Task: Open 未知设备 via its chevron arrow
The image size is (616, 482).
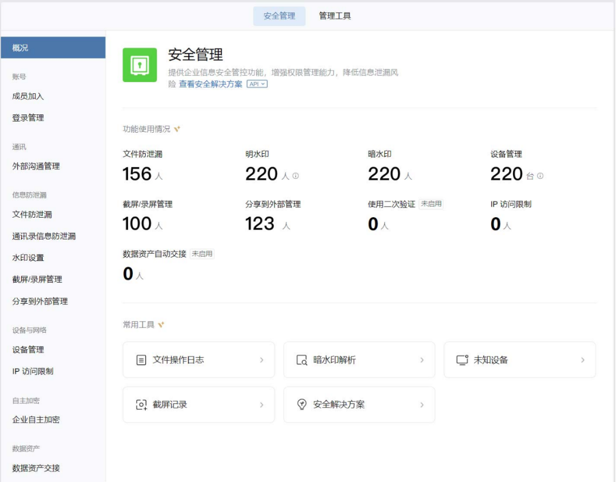Action: pyautogui.click(x=583, y=360)
